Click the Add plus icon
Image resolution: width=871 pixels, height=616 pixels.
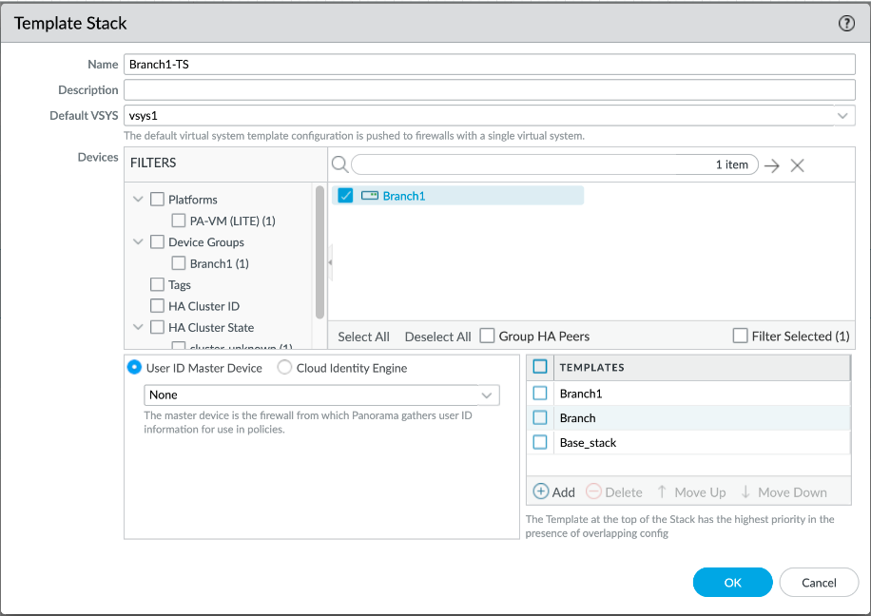tap(540, 491)
